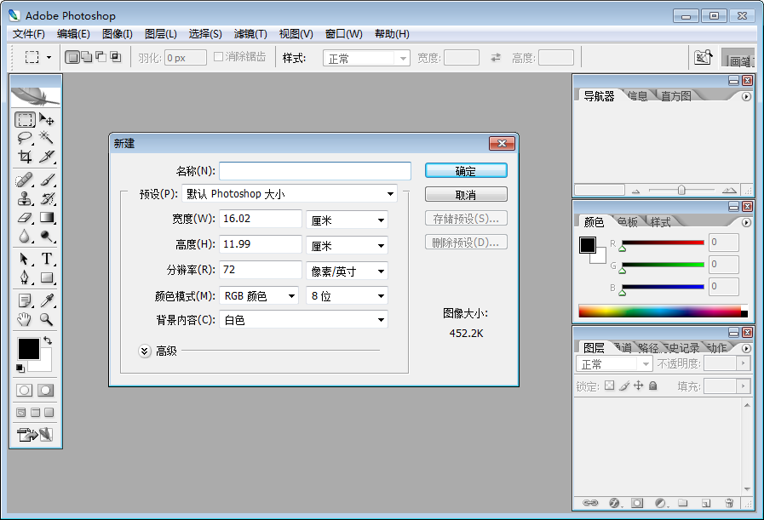Choose Add to Selection mode
Screen dimensions: 764x520
86,58
